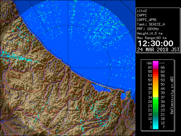Select the 'Height:4.5 km' text

coord(150,33)
